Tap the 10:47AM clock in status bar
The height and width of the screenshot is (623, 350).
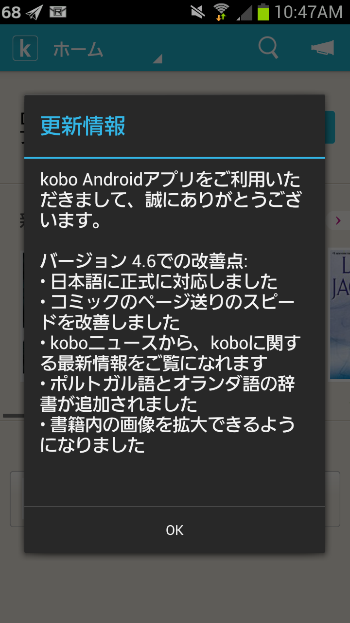(308, 12)
